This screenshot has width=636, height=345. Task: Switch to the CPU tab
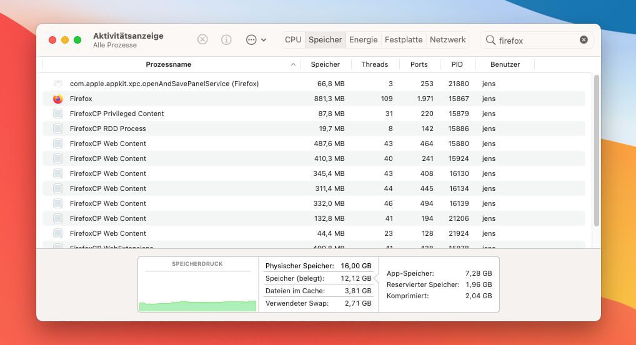pos(293,40)
